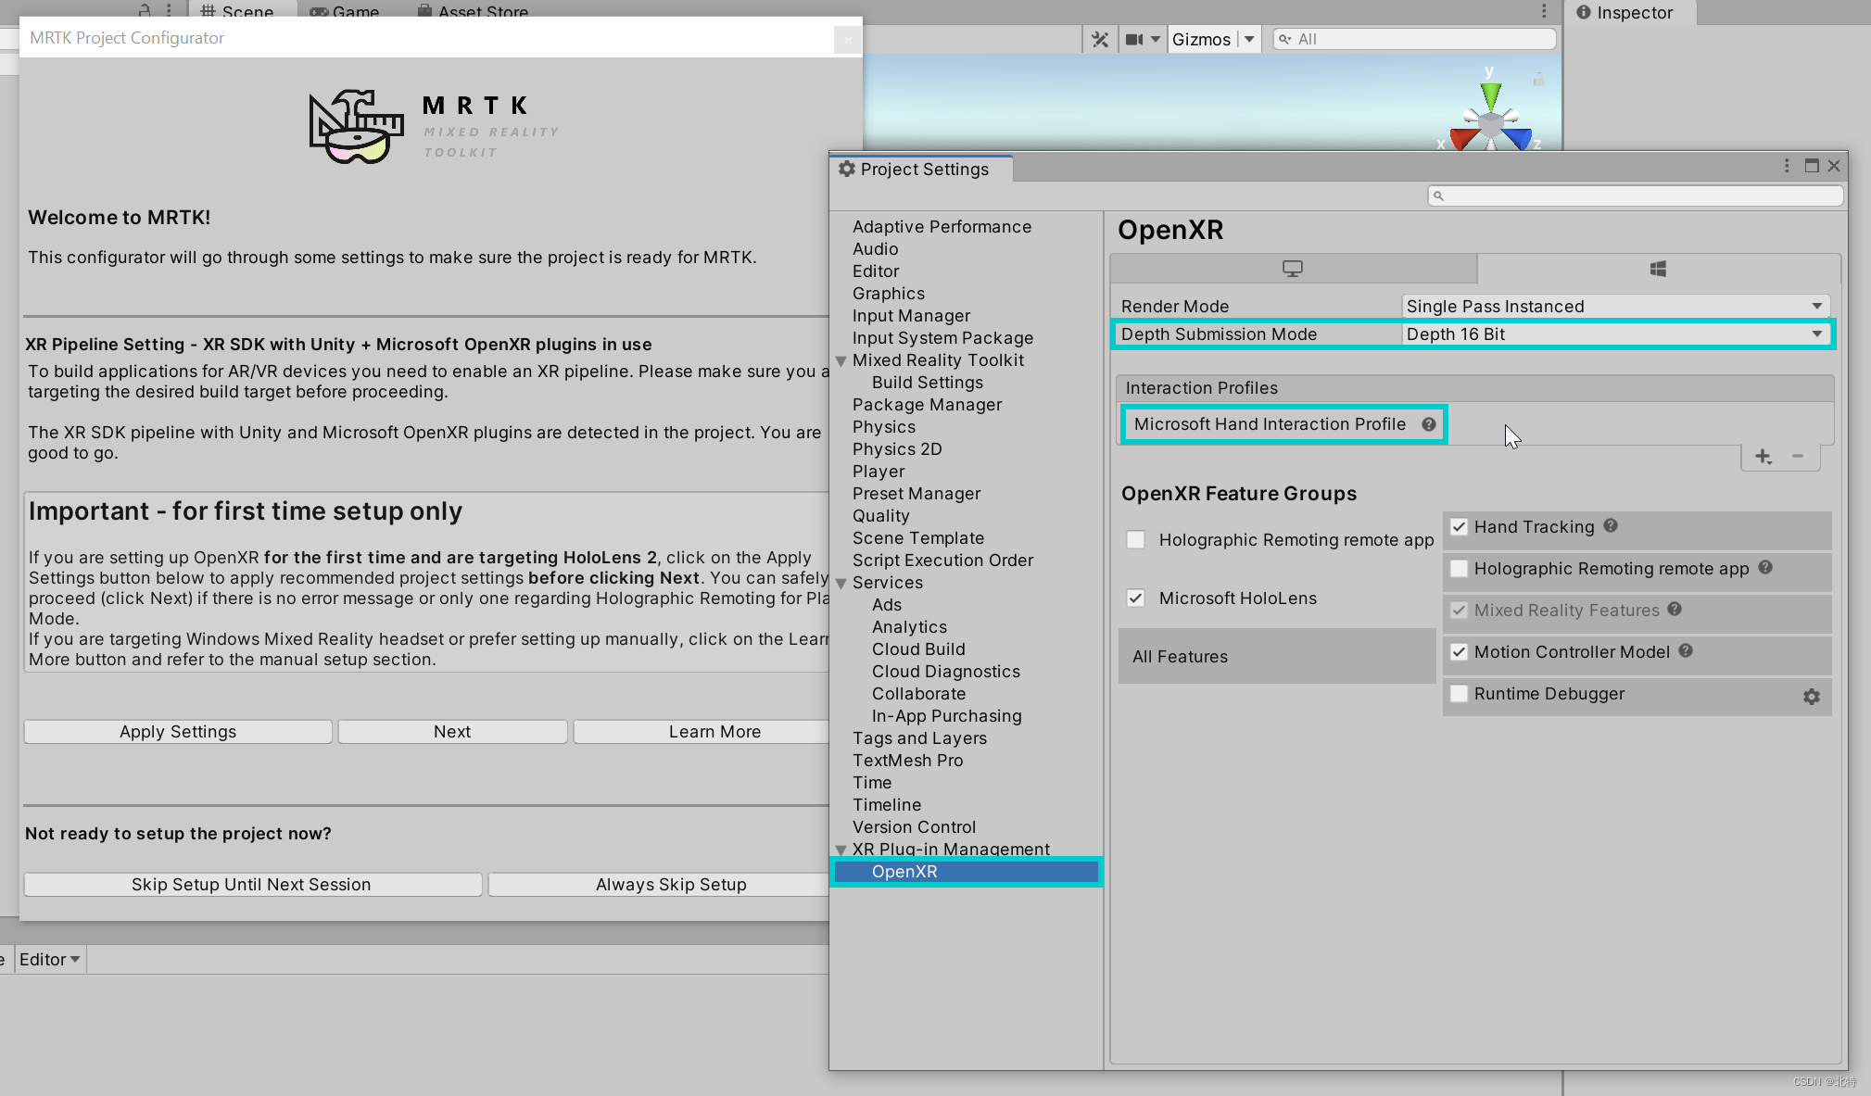Open Motion Controller Model help icon
The image size is (1871, 1096).
(1686, 650)
